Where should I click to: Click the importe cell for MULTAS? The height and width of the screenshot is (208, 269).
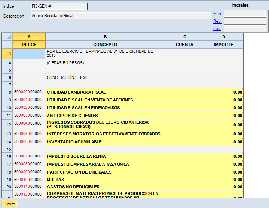(x=223, y=180)
